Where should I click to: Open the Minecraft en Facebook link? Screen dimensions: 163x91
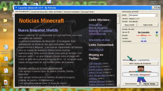click(x=100, y=31)
